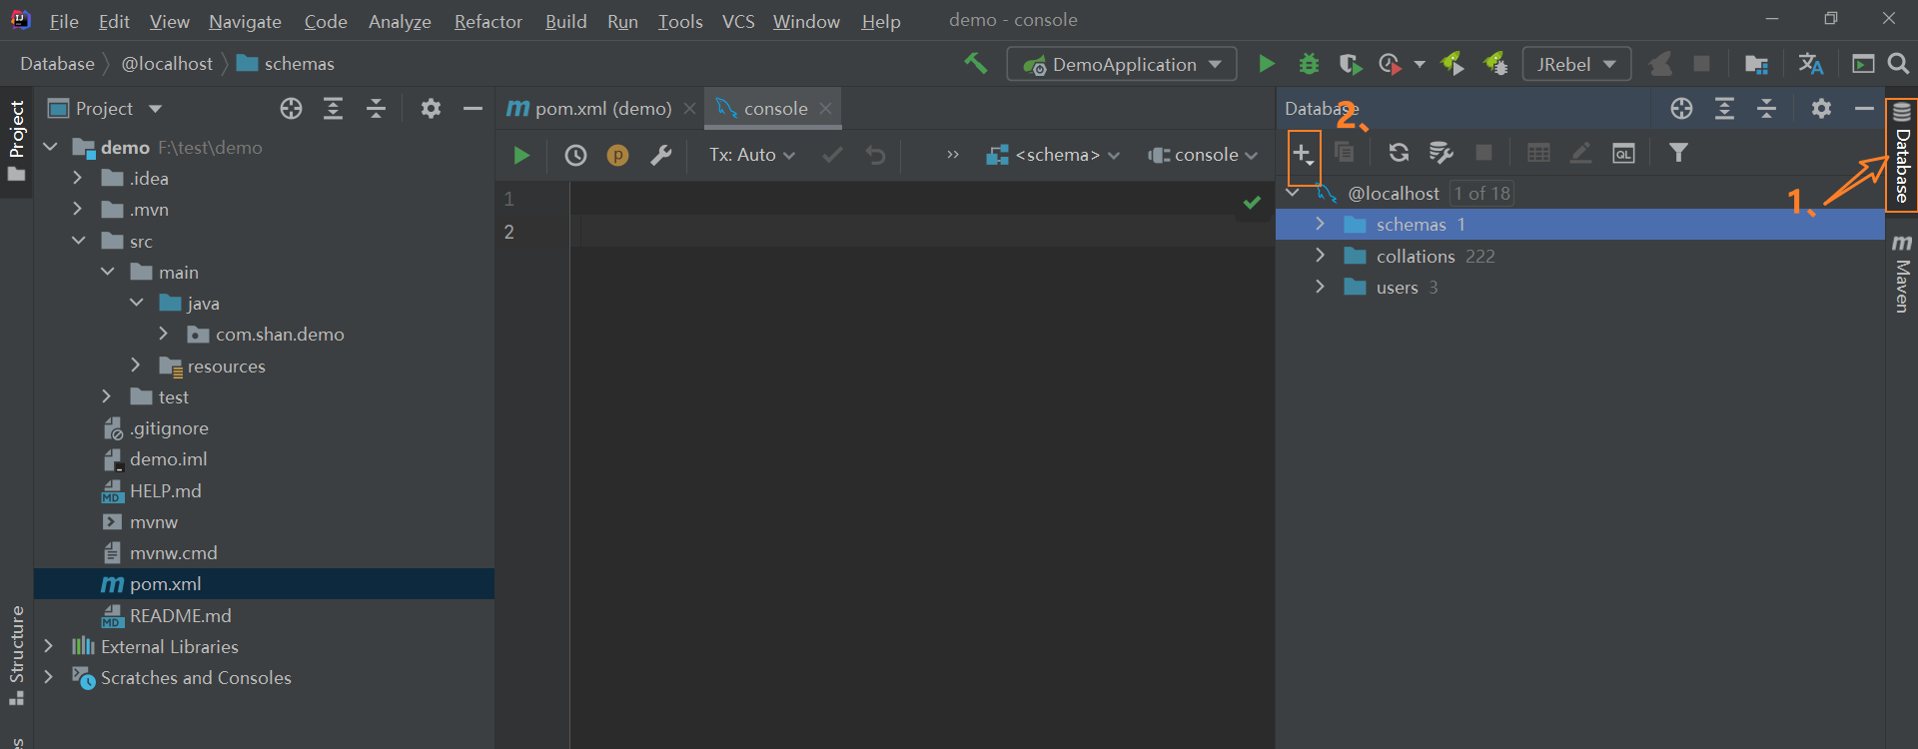Viewport: 1918px width, 749px height.
Task: Click in the console editor area
Action: point(923,464)
